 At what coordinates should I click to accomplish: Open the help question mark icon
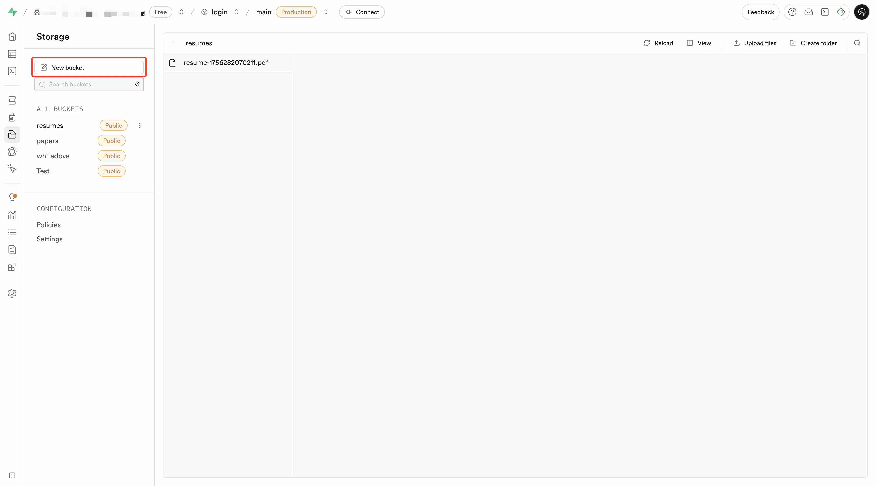(792, 12)
